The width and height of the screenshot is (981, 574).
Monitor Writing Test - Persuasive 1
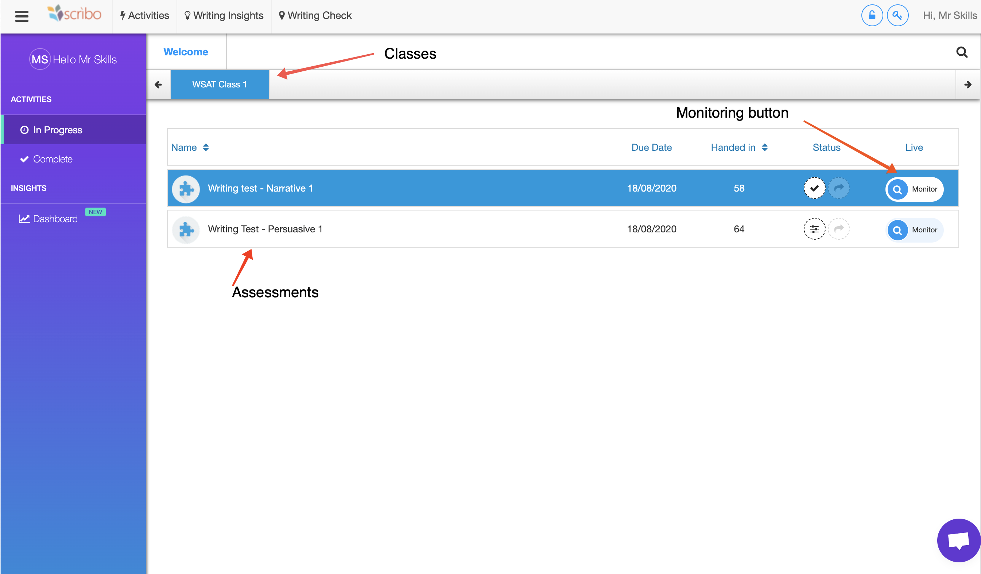point(914,230)
